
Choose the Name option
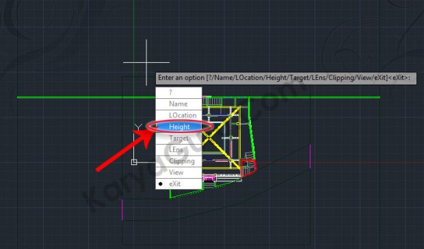[178, 104]
